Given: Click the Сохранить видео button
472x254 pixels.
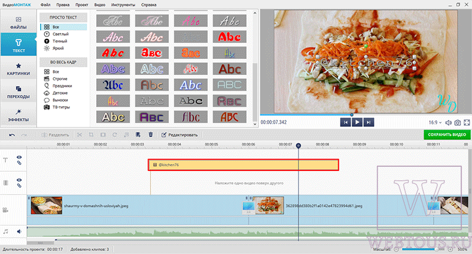Looking at the screenshot, I should click(447, 135).
